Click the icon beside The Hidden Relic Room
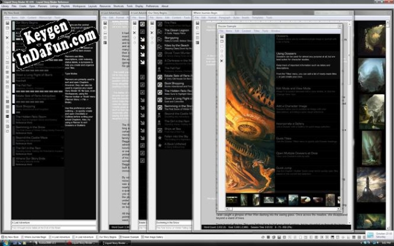This screenshot has width=394, height=246. (160, 92)
